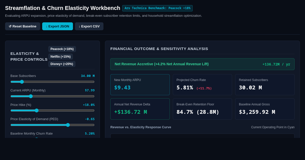Click the (+11.7%) churn change indicator
The height and width of the screenshot is (160, 305).
204,88
